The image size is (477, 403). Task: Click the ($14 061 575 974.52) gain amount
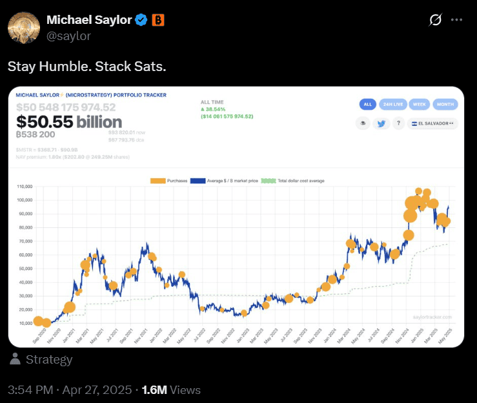(227, 116)
